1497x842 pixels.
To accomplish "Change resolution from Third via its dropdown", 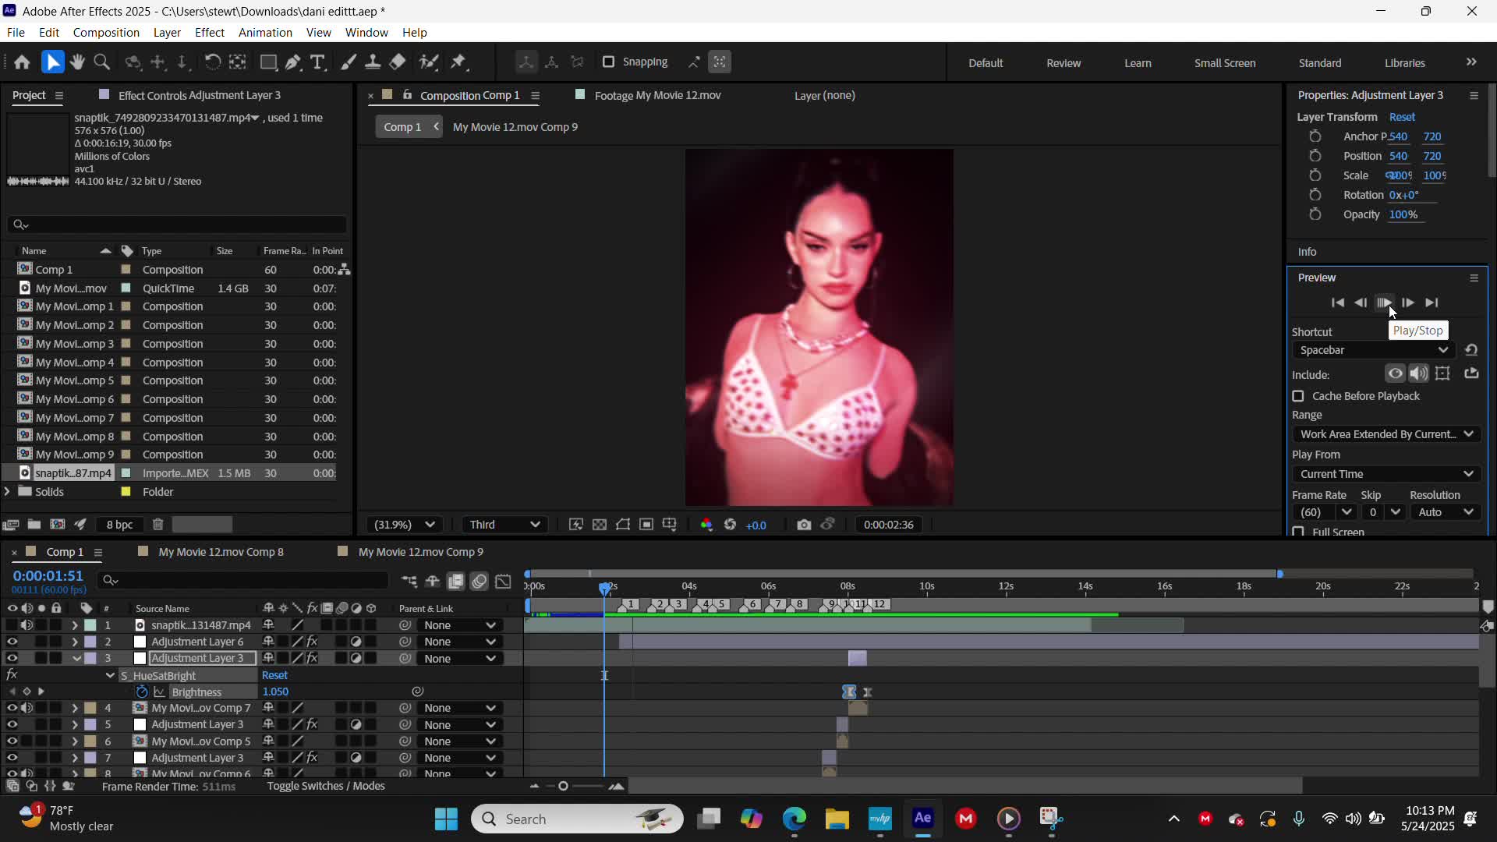I will coord(504,525).
